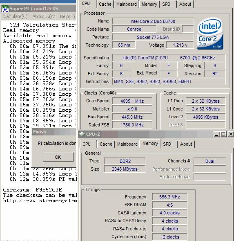Click the CPU-Z icon in lower window title bar
The width and height of the screenshot is (234, 241).
82,134
